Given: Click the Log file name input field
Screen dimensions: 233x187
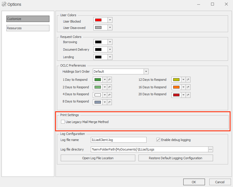Looking at the screenshot, I should tap(119, 140).
